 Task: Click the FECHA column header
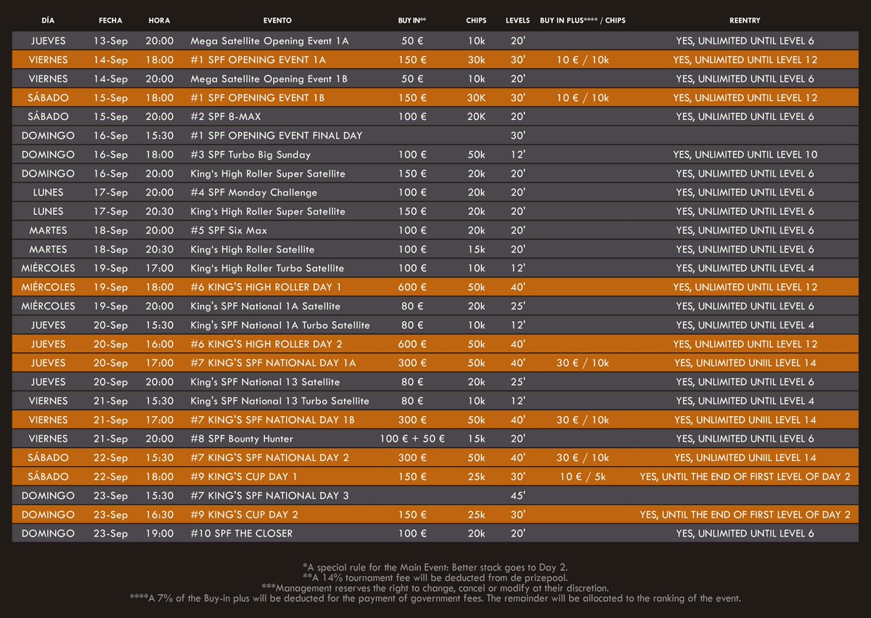[110, 21]
